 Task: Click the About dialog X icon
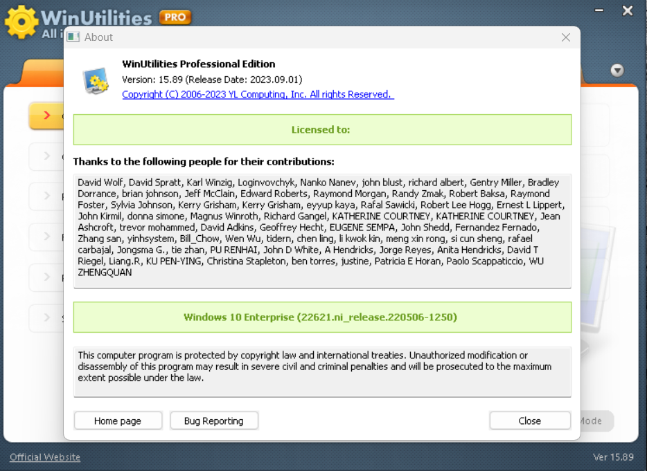point(566,37)
